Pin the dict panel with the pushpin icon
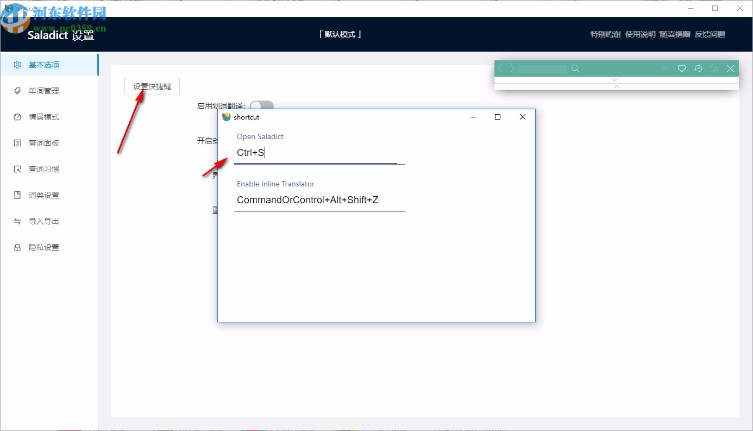The height and width of the screenshot is (431, 753). pyautogui.click(x=714, y=68)
